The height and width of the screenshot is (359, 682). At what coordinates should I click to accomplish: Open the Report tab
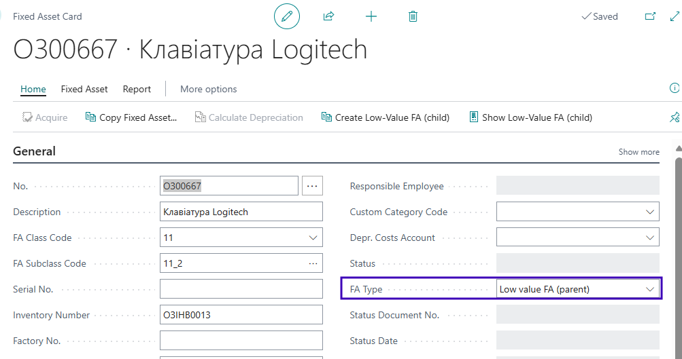(x=137, y=89)
